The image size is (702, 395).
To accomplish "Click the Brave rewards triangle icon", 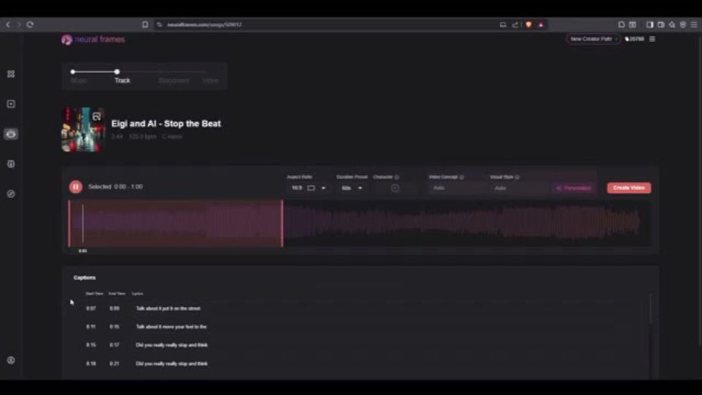I will click(x=541, y=24).
